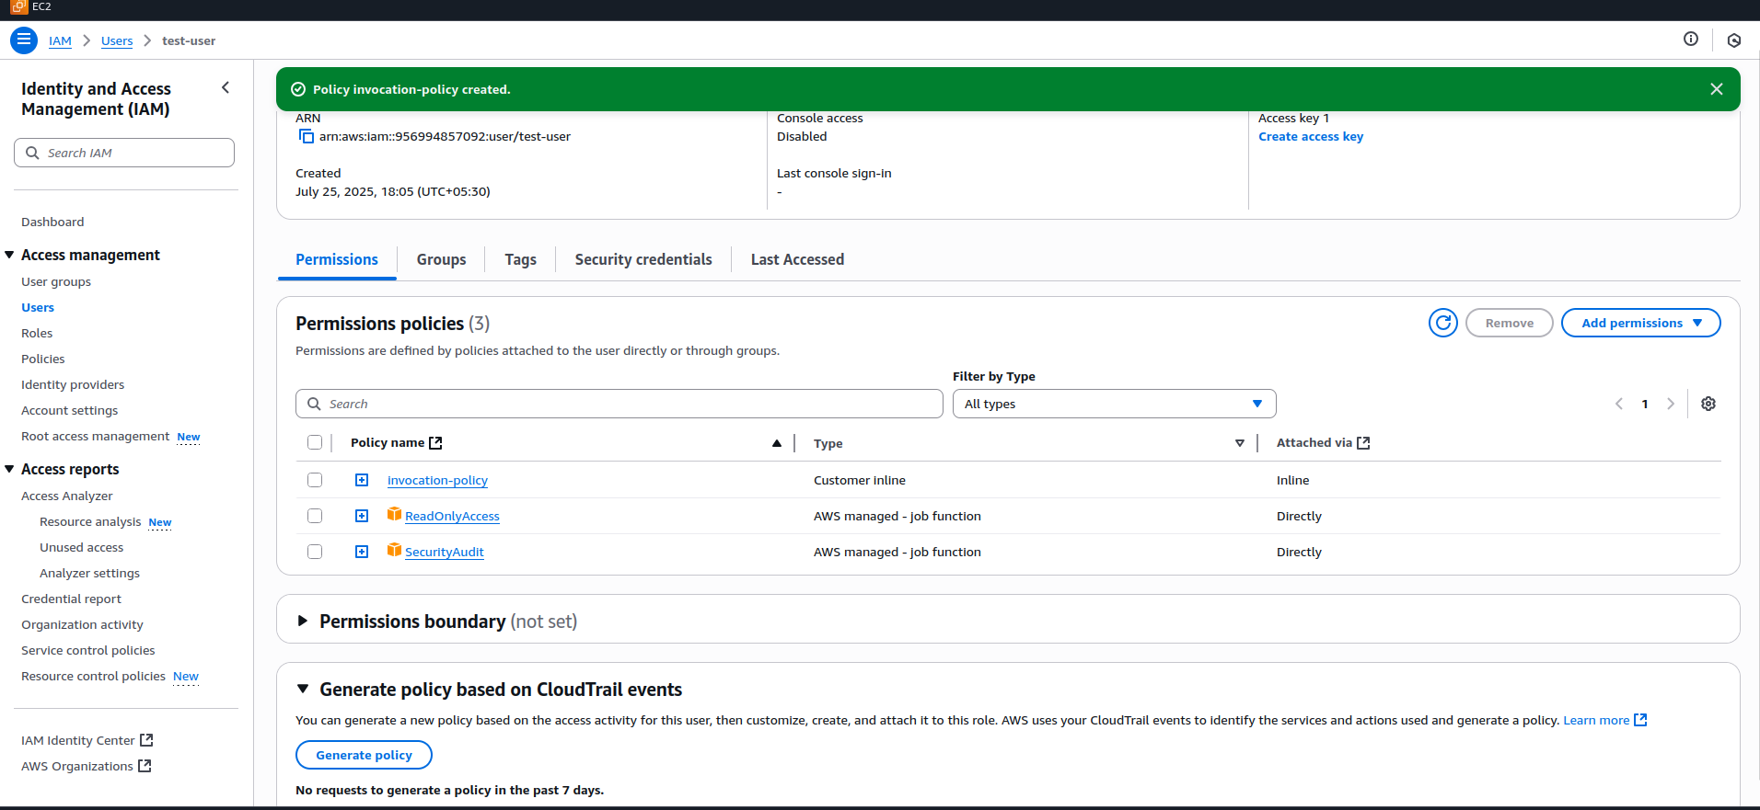Screen dimensions: 1760x810
Task: Click the info icon in top bar
Action: (x=1690, y=39)
